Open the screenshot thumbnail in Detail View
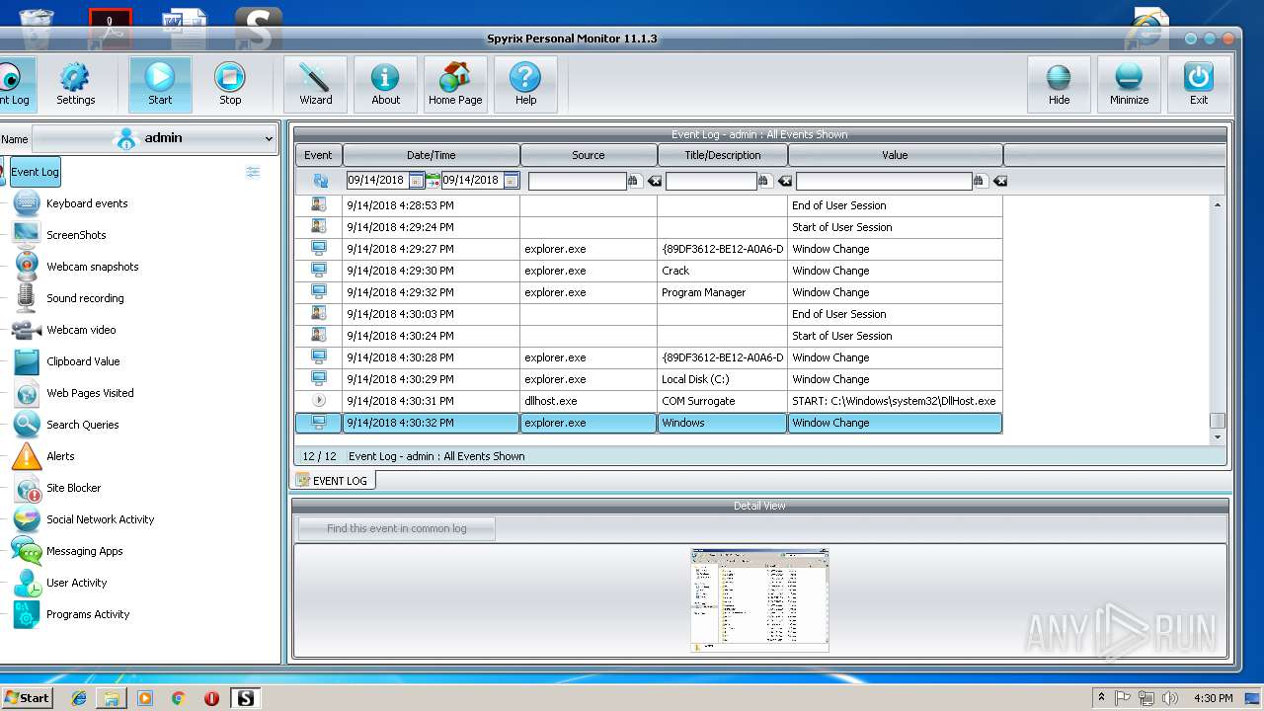1264x711 pixels. (759, 600)
